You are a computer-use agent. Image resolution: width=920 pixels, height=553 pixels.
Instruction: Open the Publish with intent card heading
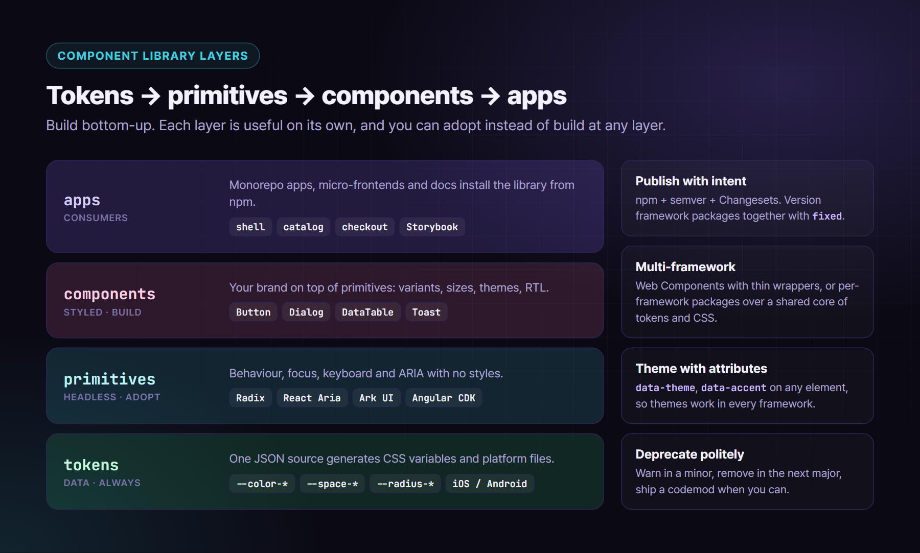[691, 181]
